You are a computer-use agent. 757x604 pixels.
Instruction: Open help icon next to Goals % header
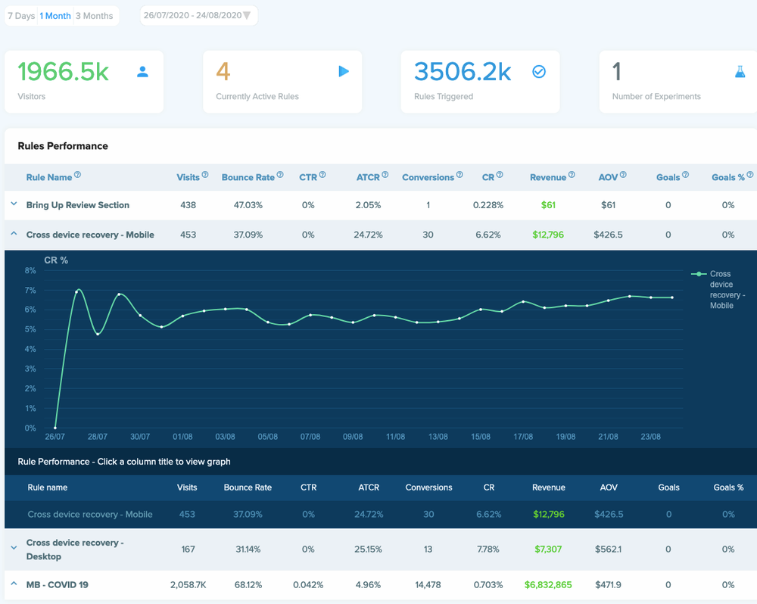coord(749,175)
